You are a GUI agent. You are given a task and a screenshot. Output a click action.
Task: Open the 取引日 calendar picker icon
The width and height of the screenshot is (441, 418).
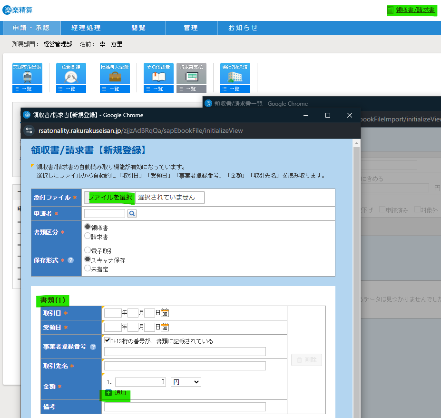click(165, 313)
